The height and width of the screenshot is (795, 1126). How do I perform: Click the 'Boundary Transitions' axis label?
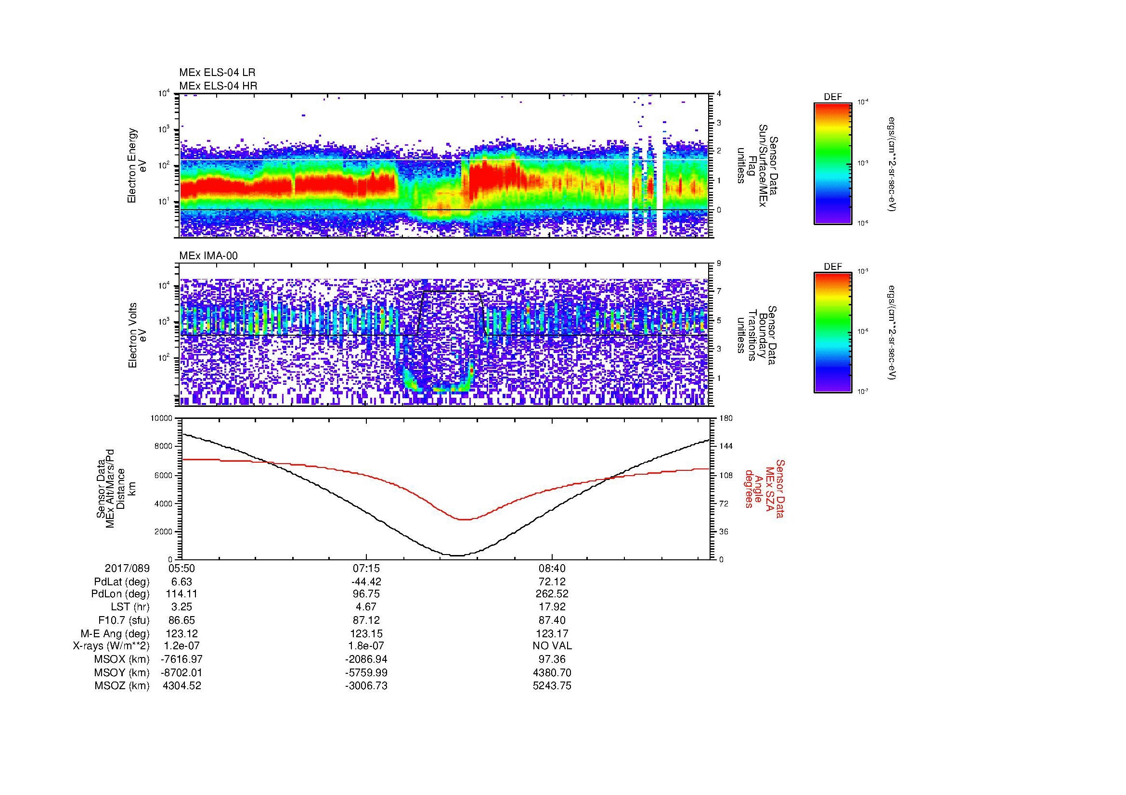click(757, 335)
